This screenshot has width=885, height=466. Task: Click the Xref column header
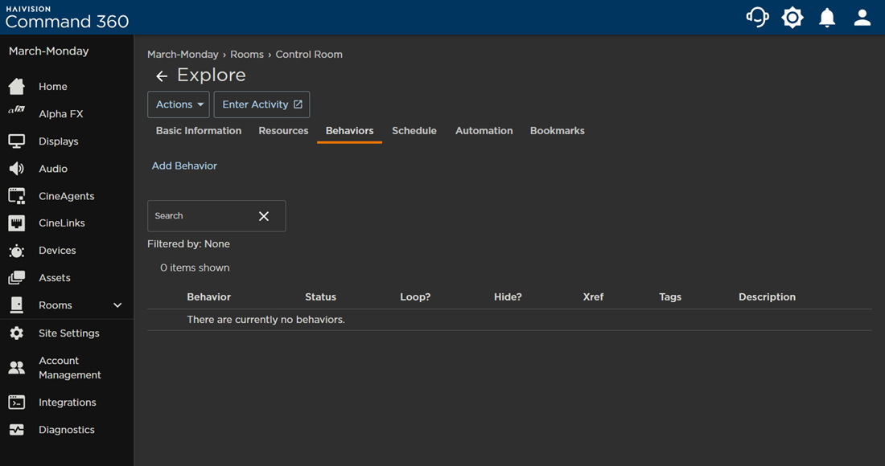click(x=593, y=297)
